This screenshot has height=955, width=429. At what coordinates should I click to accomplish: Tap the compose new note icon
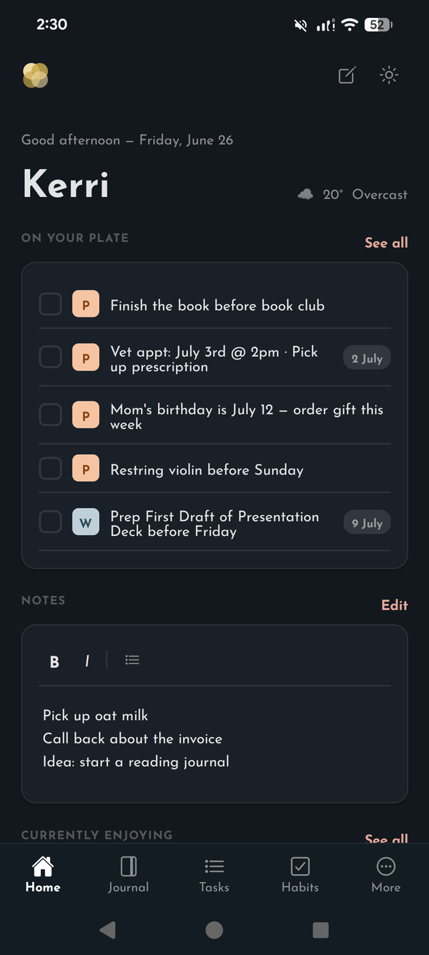[347, 75]
